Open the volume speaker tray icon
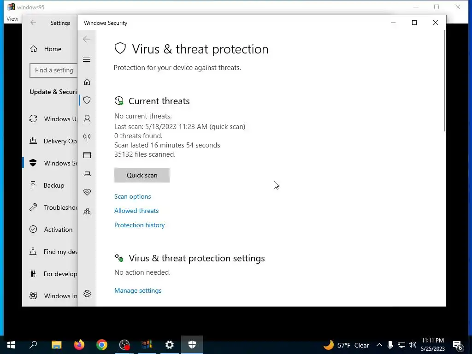This screenshot has height=354, width=472. point(413,345)
